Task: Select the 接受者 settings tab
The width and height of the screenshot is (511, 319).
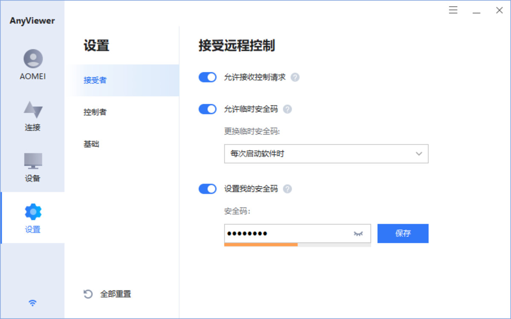Action: tap(95, 80)
